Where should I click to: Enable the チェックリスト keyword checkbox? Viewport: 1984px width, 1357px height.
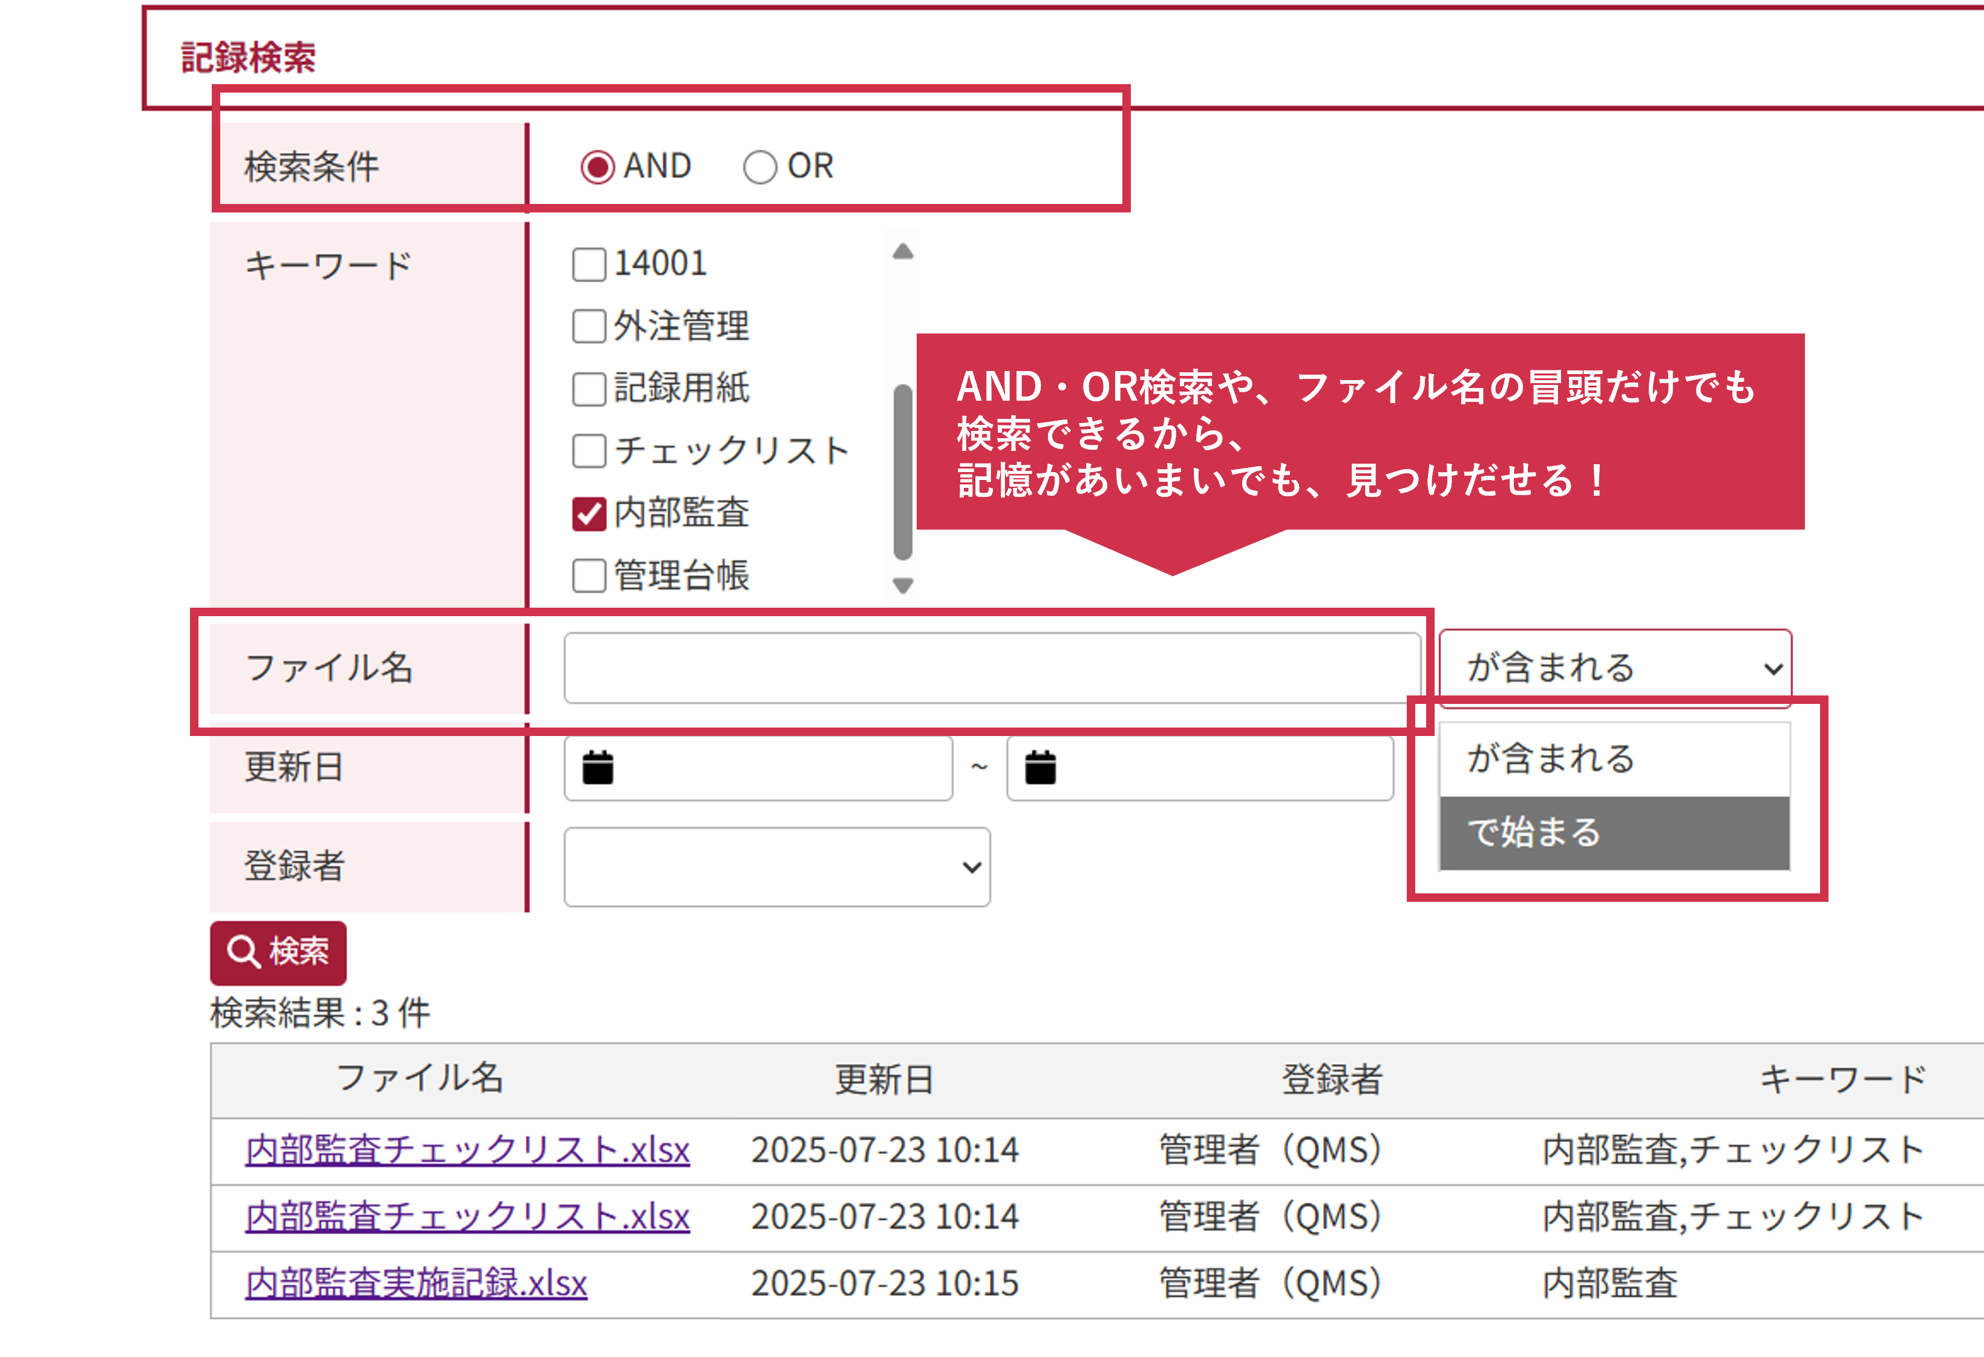(x=589, y=450)
